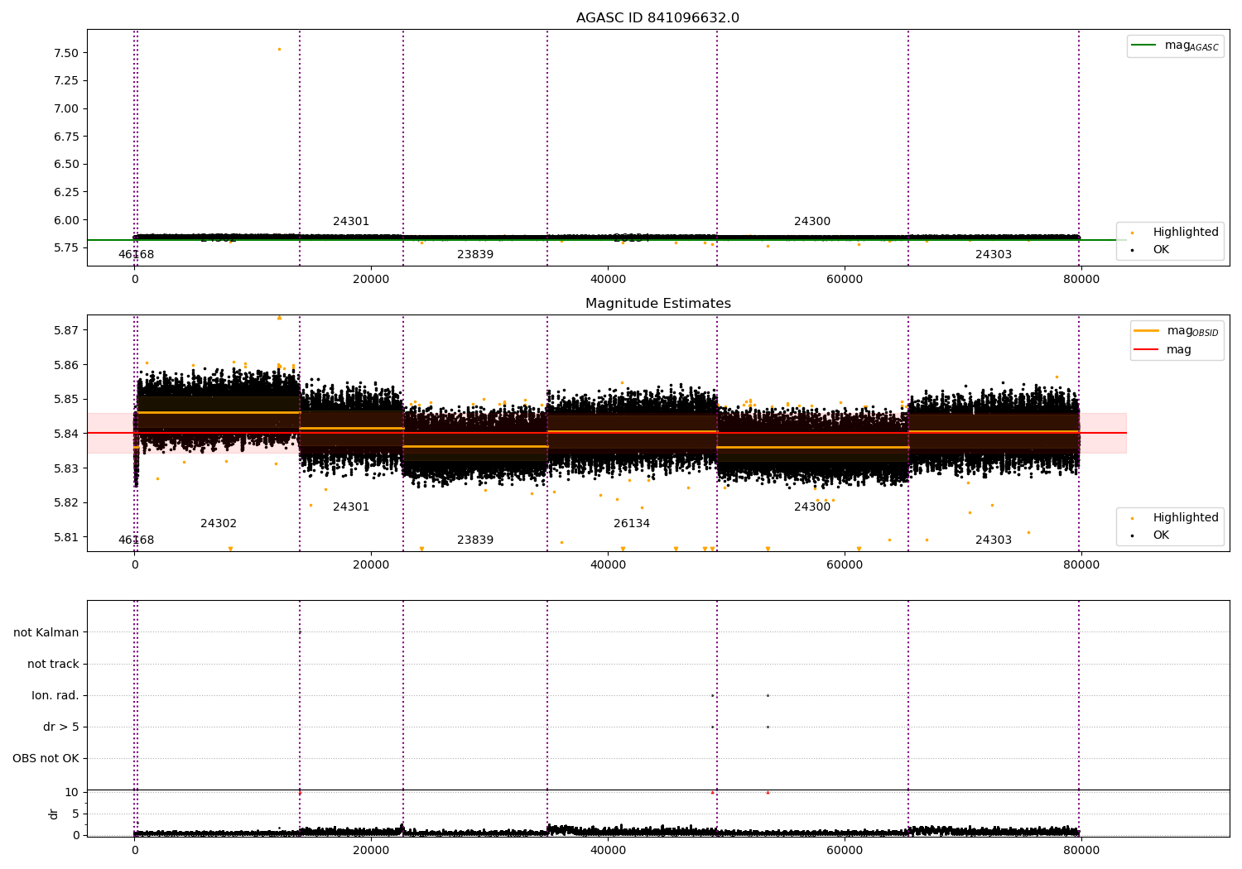Screen dimensions: 1242x869
Task: Click green line sample beside mag AGASC legend
Action: pos(1143,46)
